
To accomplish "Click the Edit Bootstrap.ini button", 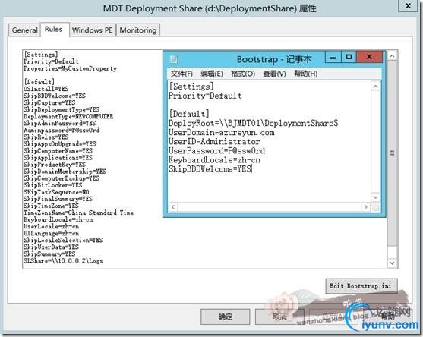I will click(x=361, y=286).
